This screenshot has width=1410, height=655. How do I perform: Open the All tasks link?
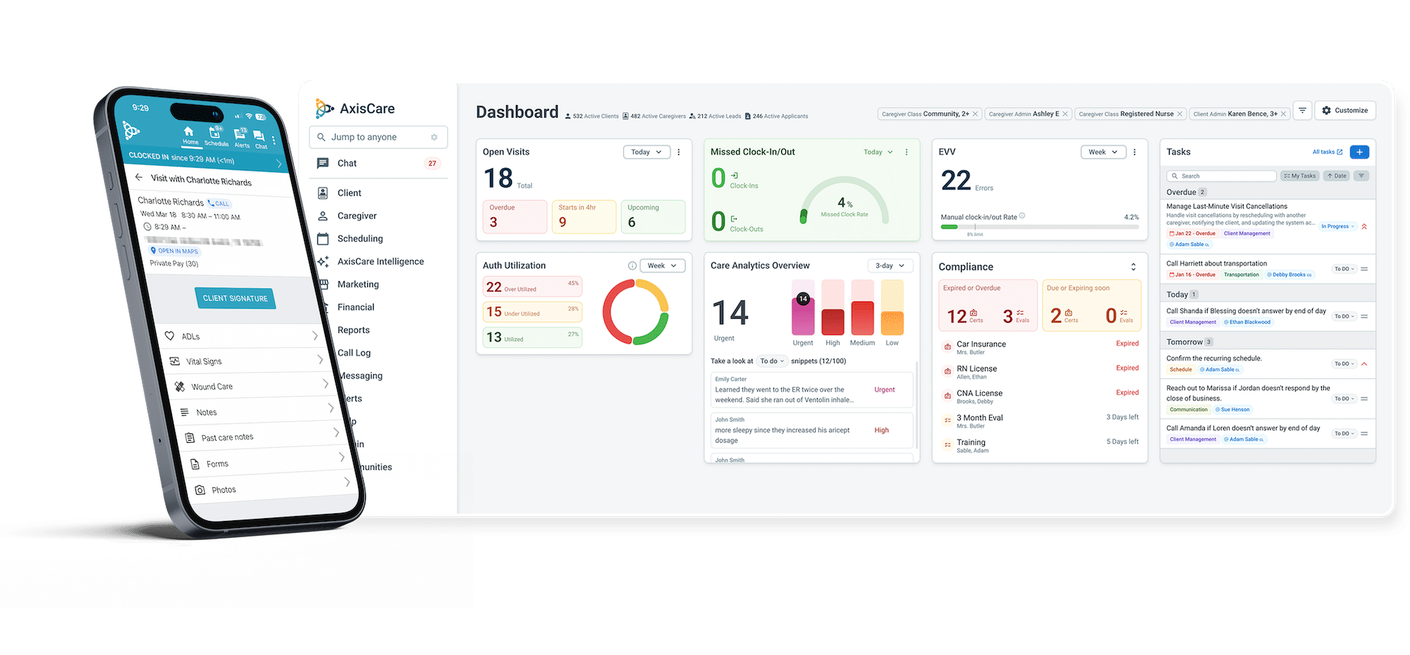pyautogui.click(x=1328, y=152)
